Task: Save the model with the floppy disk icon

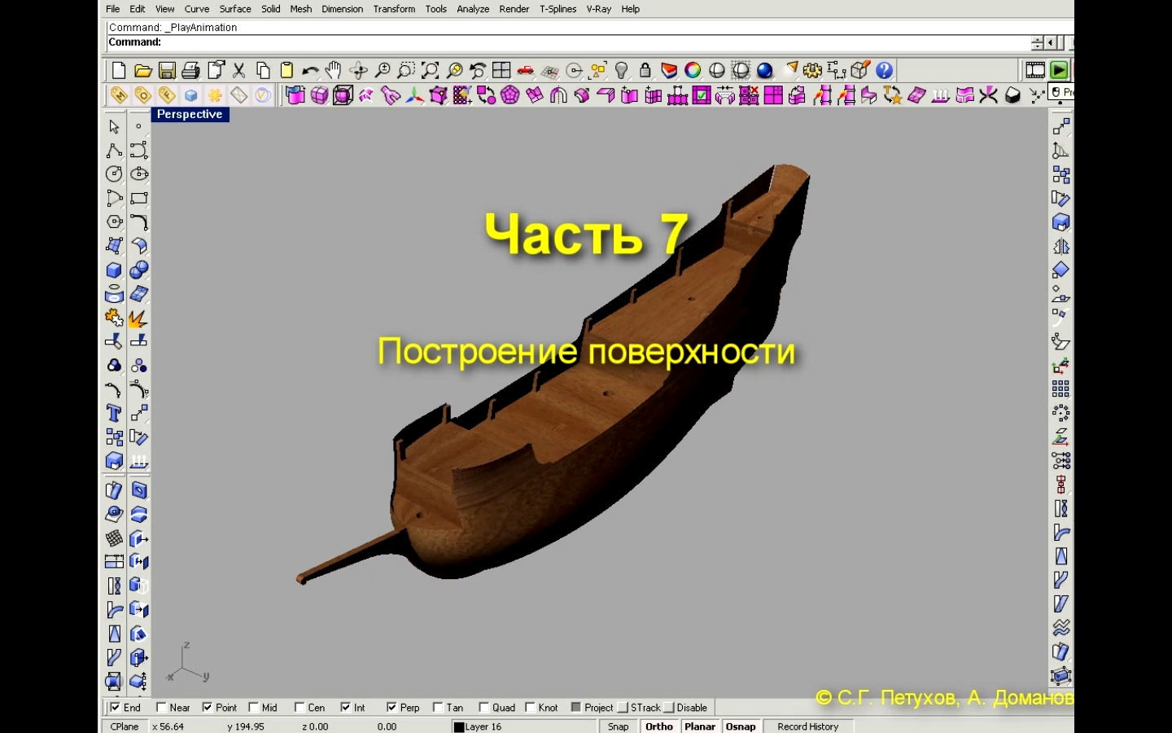Action: [167, 71]
